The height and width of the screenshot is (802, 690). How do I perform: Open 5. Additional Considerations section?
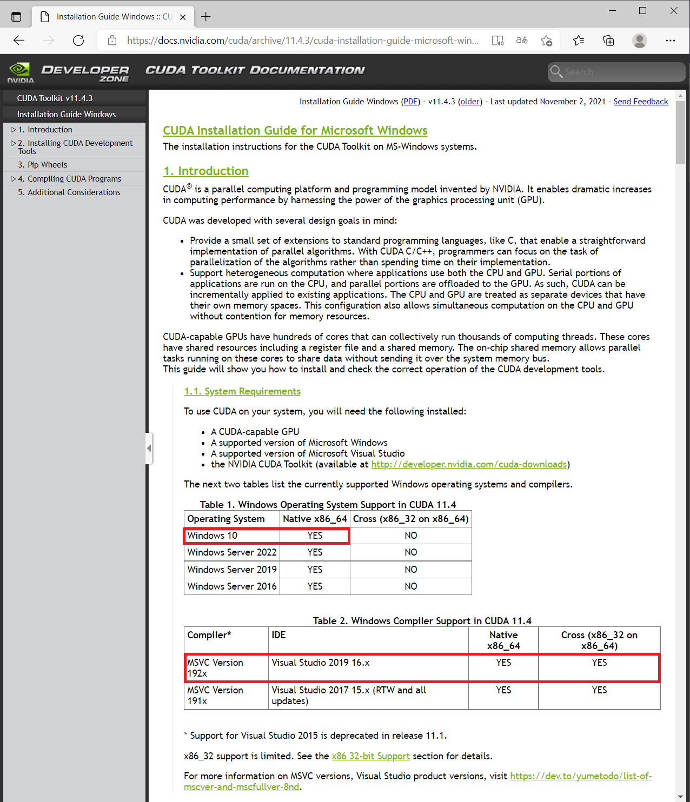pyautogui.click(x=69, y=192)
